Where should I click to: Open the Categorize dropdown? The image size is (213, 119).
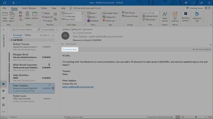point(109,17)
